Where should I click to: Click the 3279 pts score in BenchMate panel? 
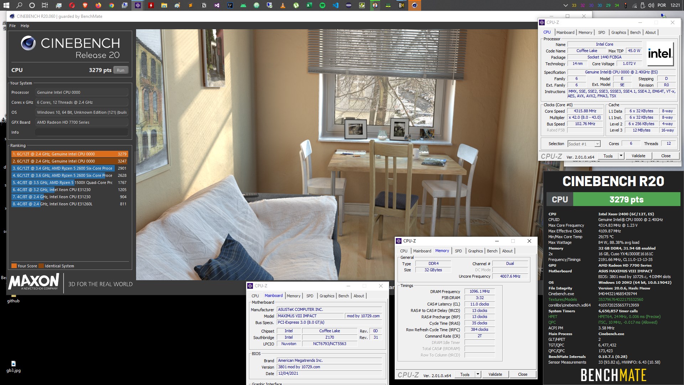click(626, 199)
